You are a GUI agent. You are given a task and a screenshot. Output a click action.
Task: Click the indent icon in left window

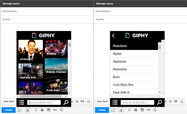[77, 101]
